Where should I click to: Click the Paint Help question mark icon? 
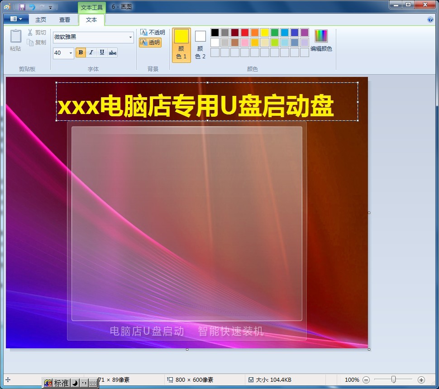point(430,19)
